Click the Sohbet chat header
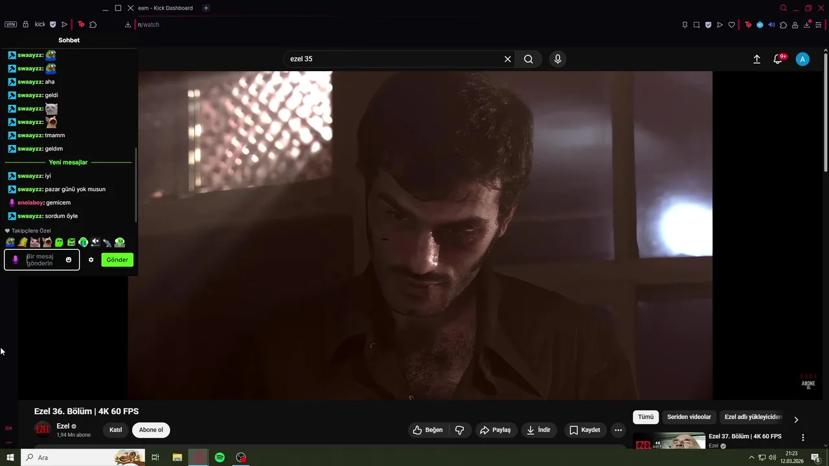Image resolution: width=829 pixels, height=466 pixels. 69,40
